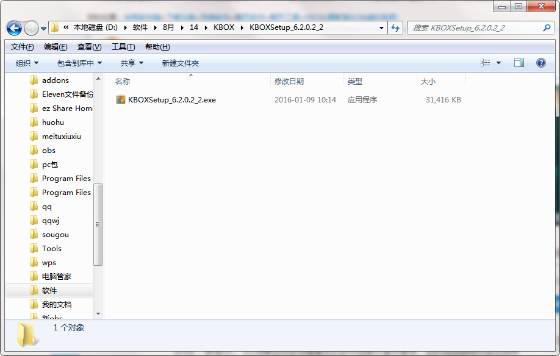Open the more view options arrow
560x356 pixels.
(x=498, y=63)
